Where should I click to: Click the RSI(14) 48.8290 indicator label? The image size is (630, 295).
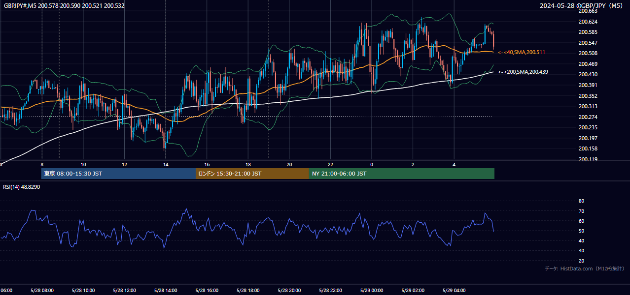22,187
